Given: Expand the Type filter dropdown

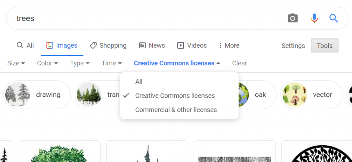Looking at the screenshot, I should (80, 63).
